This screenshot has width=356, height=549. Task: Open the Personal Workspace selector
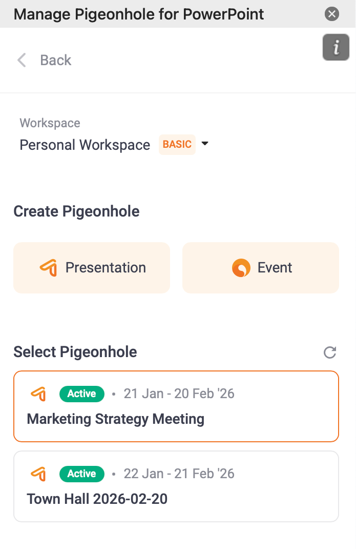coord(85,145)
